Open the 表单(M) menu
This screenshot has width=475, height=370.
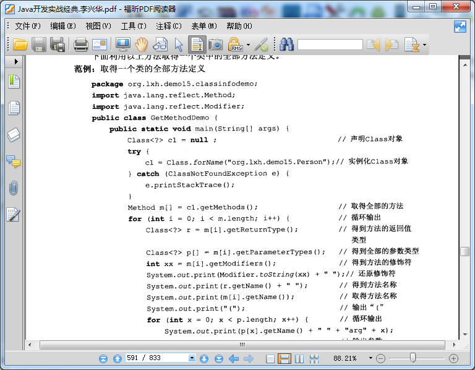click(x=204, y=26)
